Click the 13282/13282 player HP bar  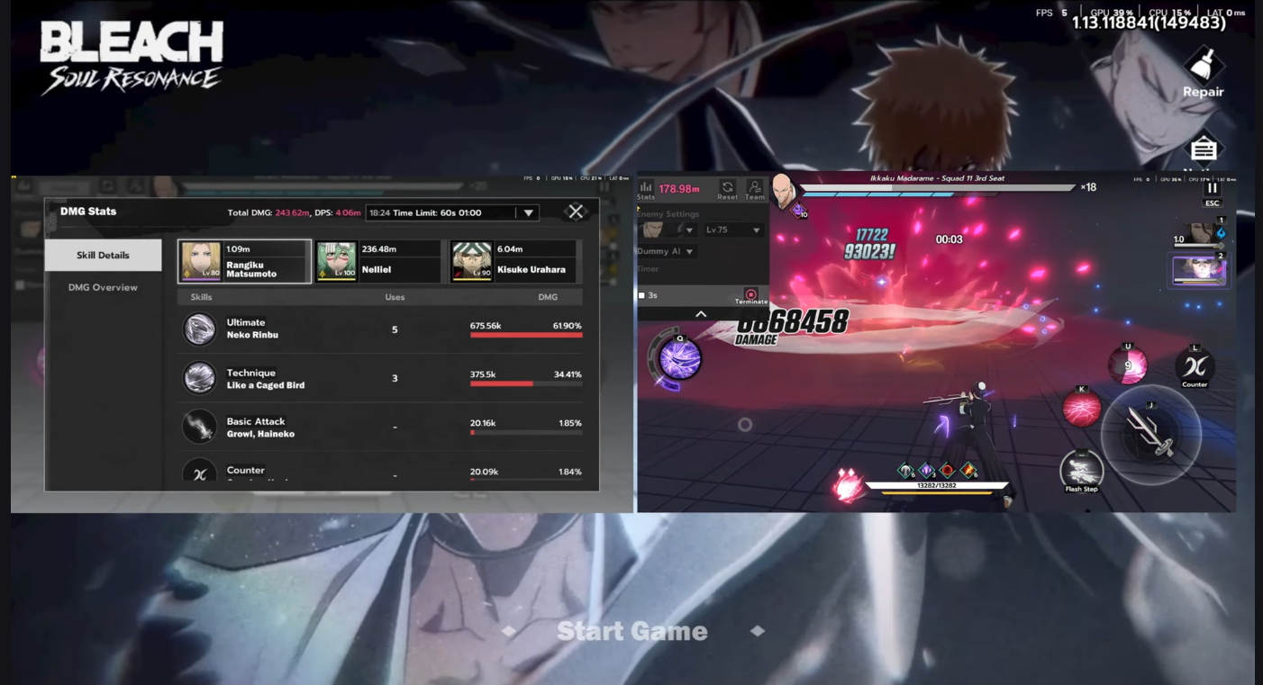pyautogui.click(x=936, y=486)
